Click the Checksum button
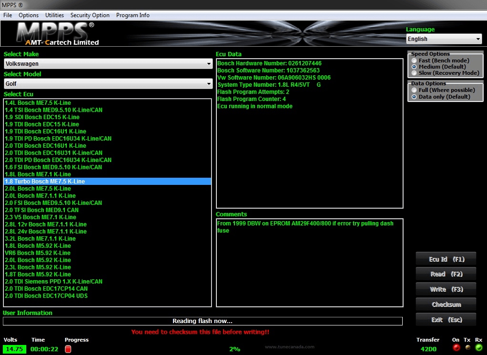This screenshot has width=487, height=355. (x=446, y=304)
